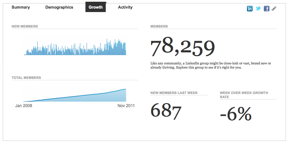This screenshot has width=288, height=144.
Task: Click the WEEK OVER WEEK GROWTH RATE heading
Action: click(x=244, y=95)
